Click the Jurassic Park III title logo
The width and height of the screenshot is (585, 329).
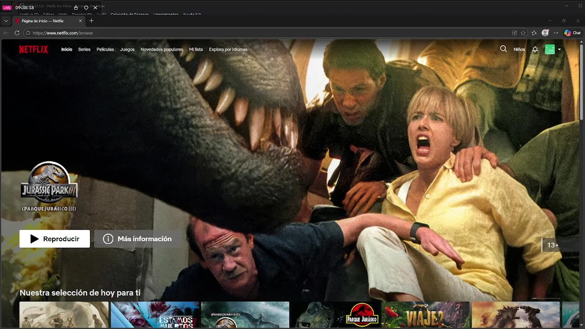tap(49, 186)
